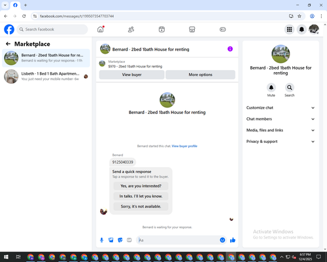Expand Customize chat section
This screenshot has height=262, width=327.
(281, 107)
